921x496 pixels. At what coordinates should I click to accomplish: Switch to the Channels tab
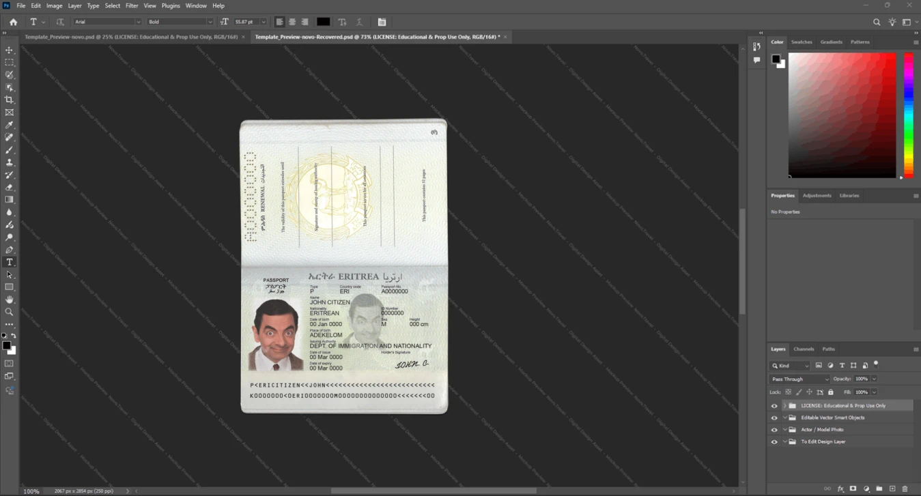click(804, 349)
